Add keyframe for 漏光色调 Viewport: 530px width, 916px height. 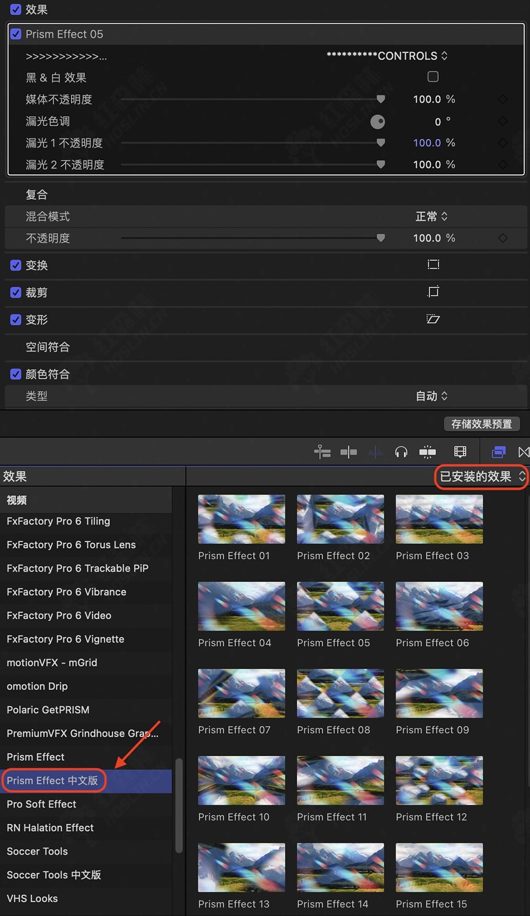tap(503, 121)
